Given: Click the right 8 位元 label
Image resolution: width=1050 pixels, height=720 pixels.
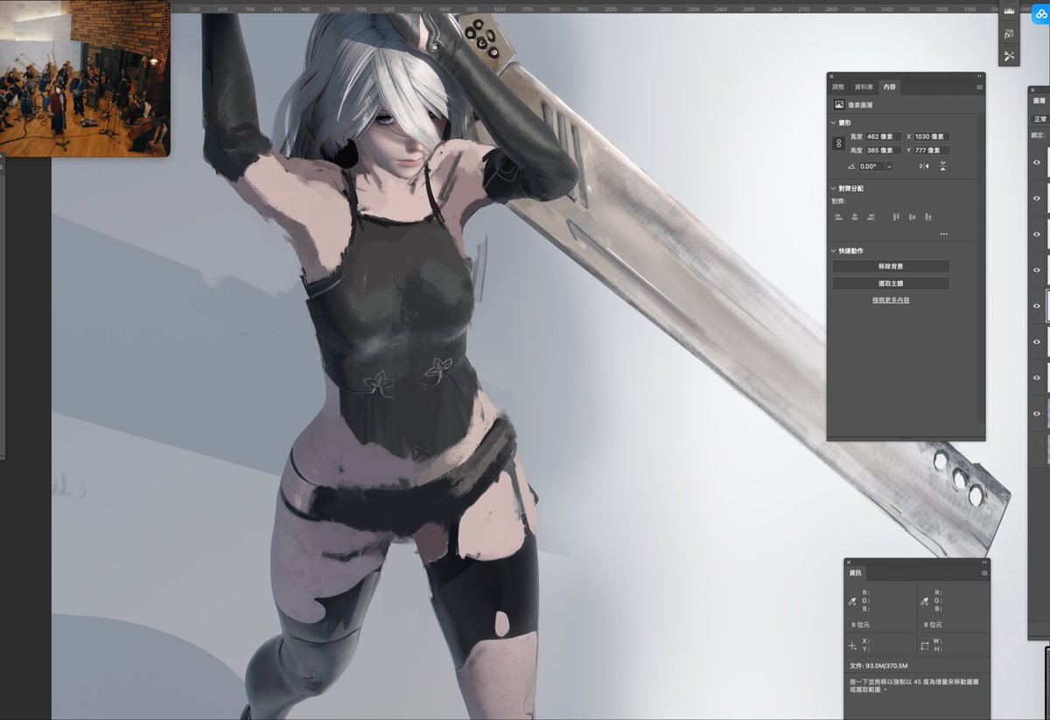Looking at the screenshot, I should click(934, 625).
